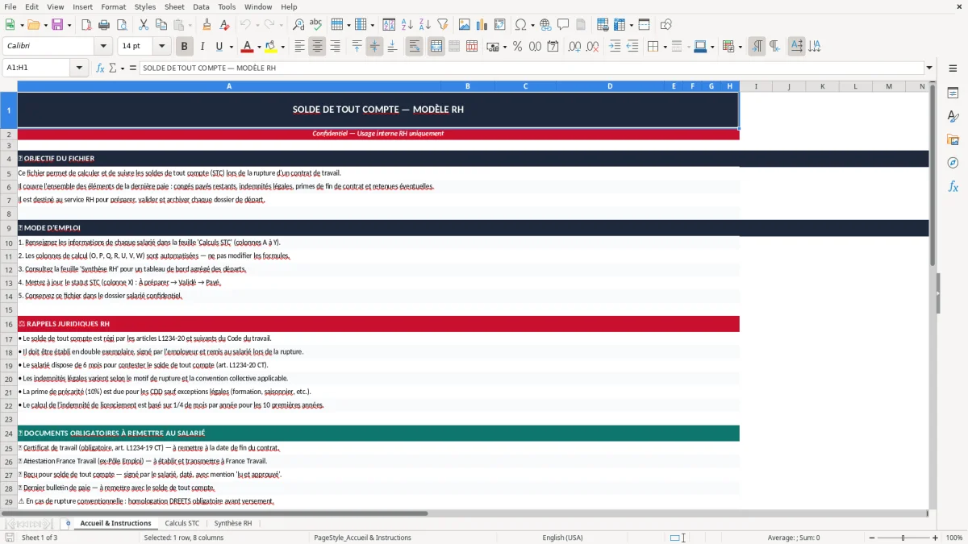Cut the selection with scissors icon

click(x=143, y=25)
